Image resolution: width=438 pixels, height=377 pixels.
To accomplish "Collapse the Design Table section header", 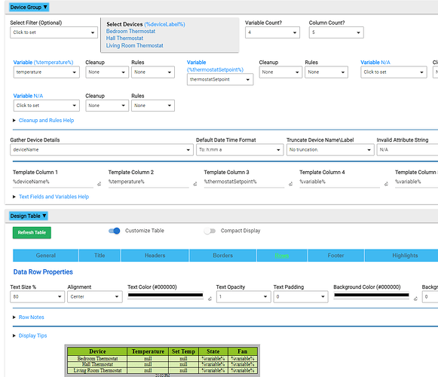I will (x=28, y=216).
